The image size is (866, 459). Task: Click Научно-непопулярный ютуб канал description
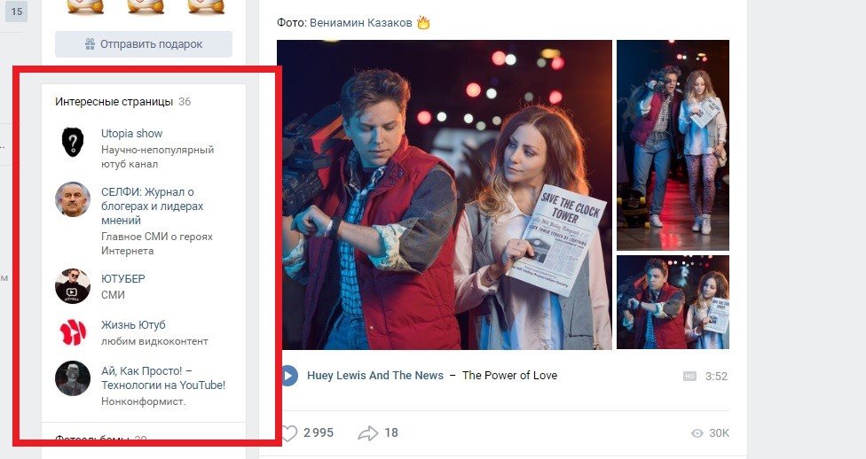pos(157,157)
